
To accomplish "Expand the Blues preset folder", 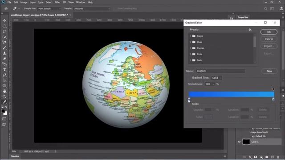I will pyautogui.click(x=190, y=42).
